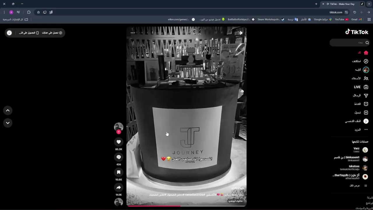Open the LIVE section
This screenshot has width=373, height=210.
(x=361, y=87)
